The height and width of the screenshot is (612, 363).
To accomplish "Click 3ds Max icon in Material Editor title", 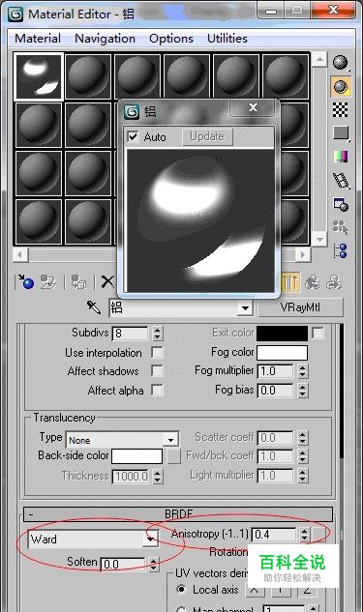I will [x=16, y=15].
